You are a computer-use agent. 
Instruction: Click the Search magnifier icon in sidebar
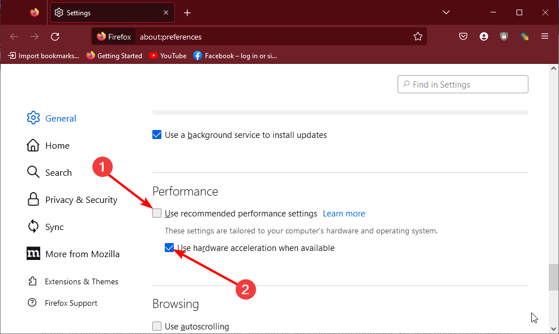33,172
